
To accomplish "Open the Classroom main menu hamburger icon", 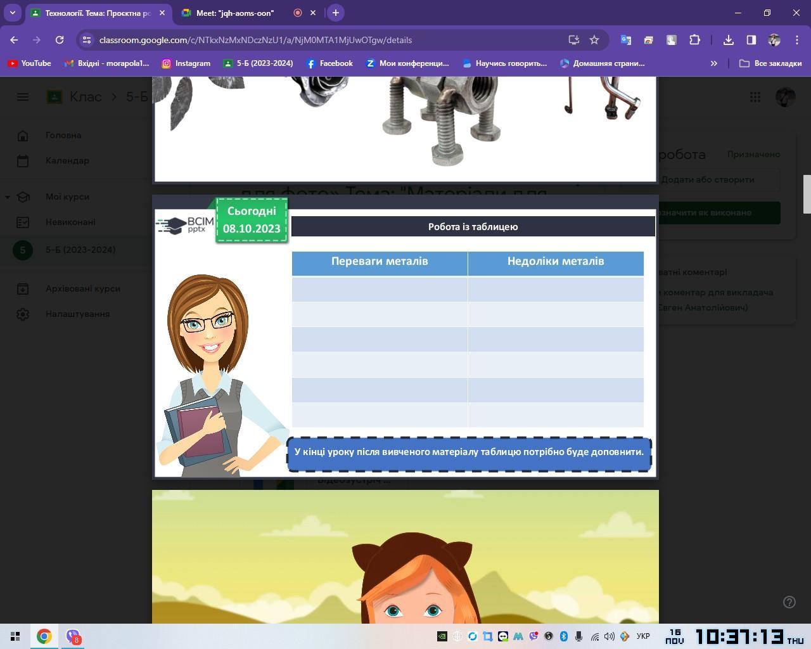I will coord(23,97).
